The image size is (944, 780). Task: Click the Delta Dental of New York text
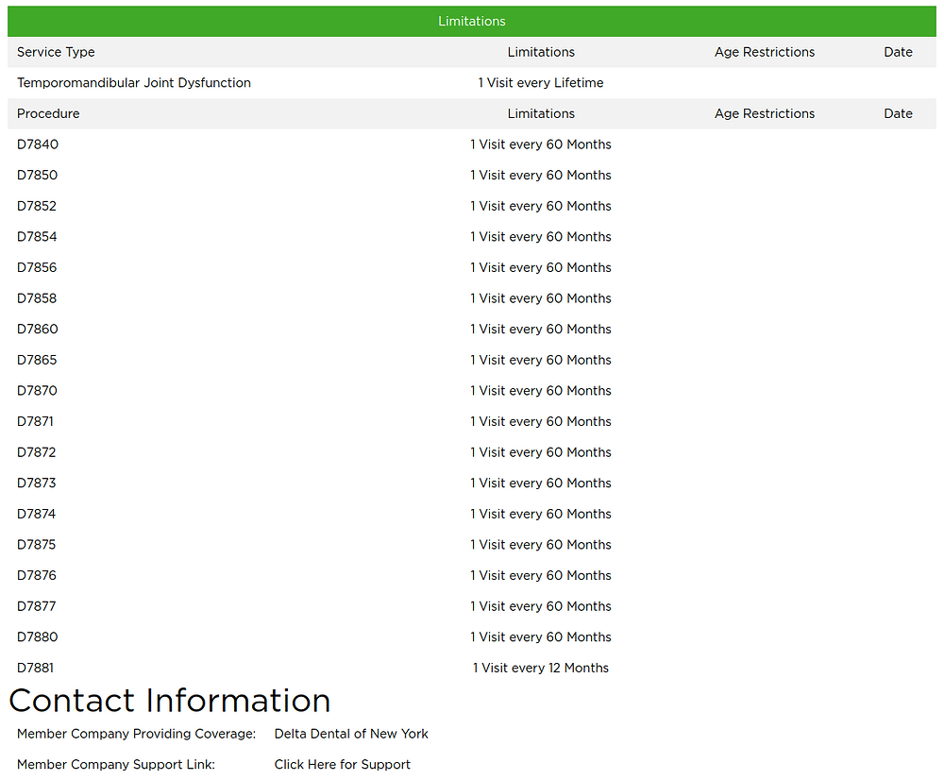pyautogui.click(x=351, y=734)
